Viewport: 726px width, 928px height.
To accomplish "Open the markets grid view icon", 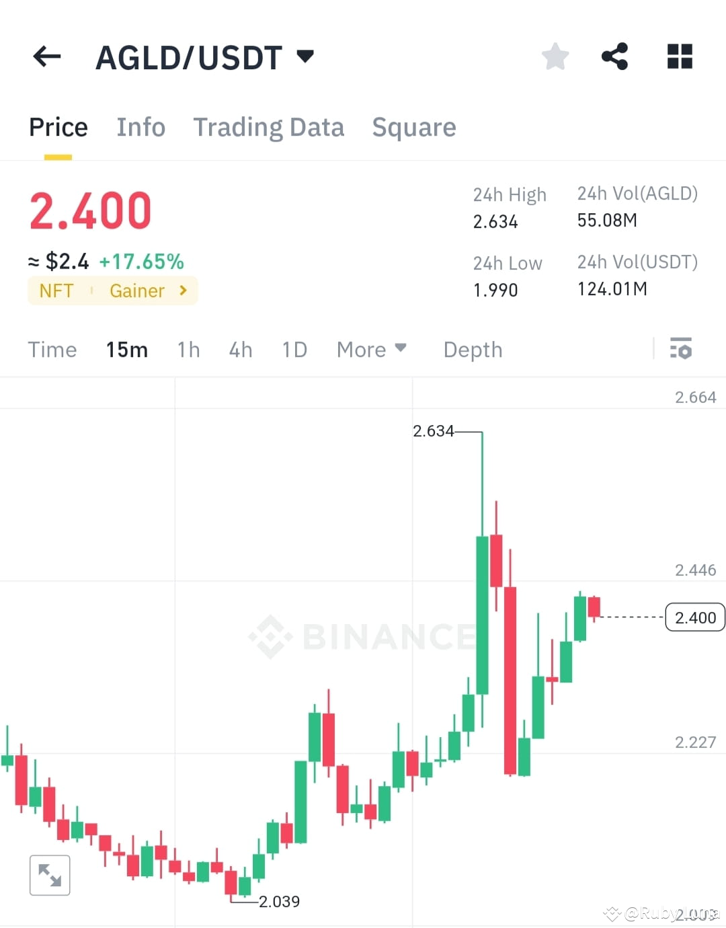I will point(680,56).
